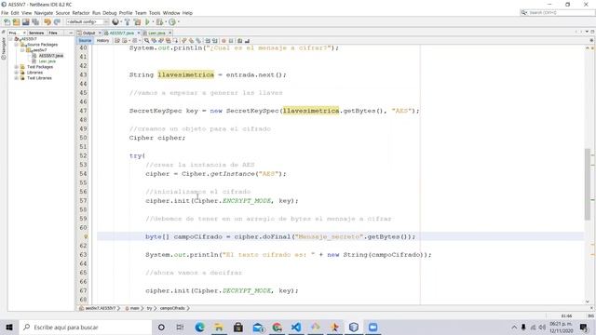The height and width of the screenshot is (335, 596).
Task: Click the Build Project hammer icon
Action: pyautogui.click(x=128, y=22)
